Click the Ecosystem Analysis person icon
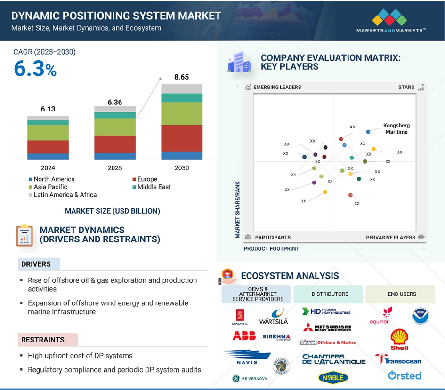 coord(227,276)
